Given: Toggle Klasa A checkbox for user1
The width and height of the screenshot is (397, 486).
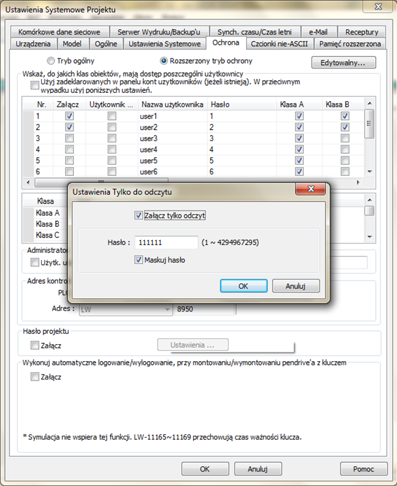Looking at the screenshot, I should (299, 116).
